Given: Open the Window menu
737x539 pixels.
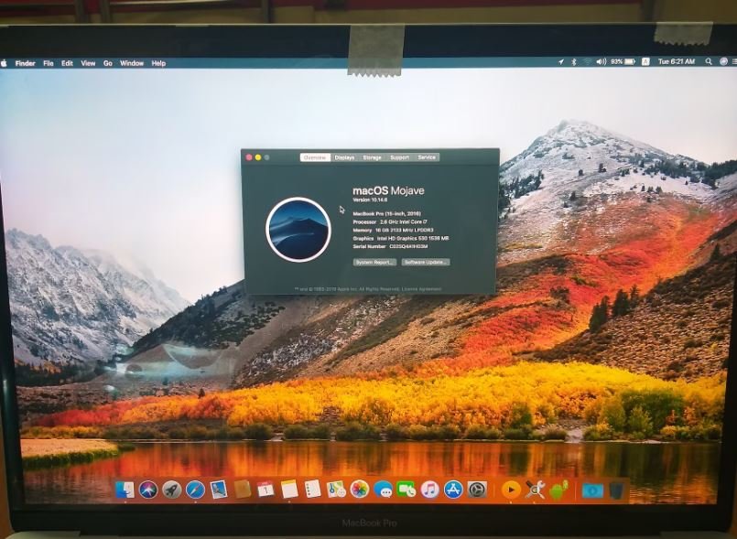Looking at the screenshot, I should tap(132, 63).
